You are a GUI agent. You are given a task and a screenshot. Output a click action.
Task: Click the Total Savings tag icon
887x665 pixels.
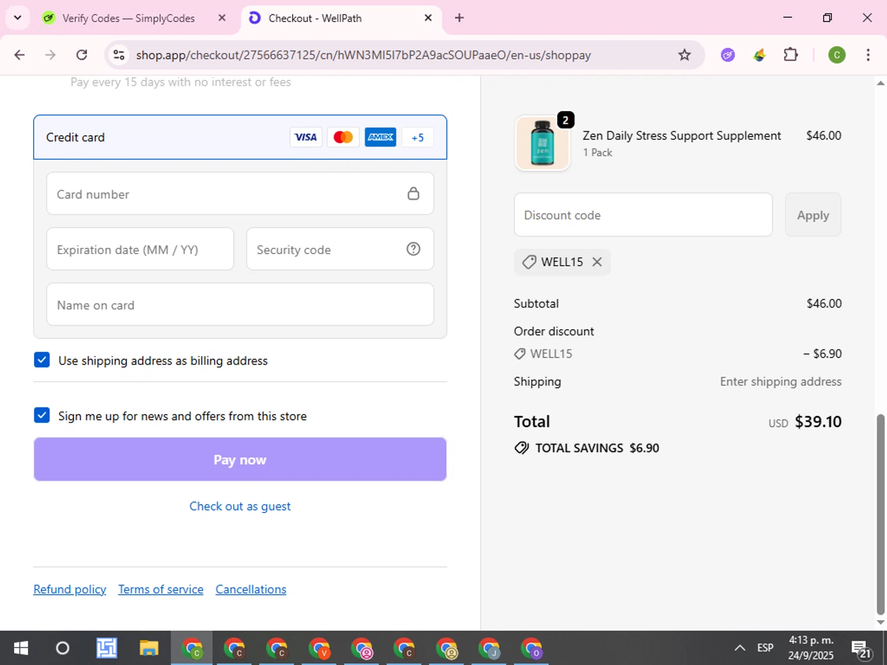(x=522, y=448)
